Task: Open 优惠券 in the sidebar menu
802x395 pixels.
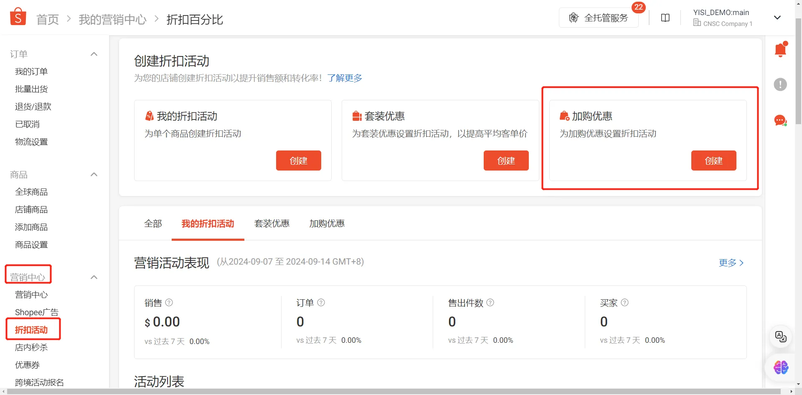Action: 27,364
